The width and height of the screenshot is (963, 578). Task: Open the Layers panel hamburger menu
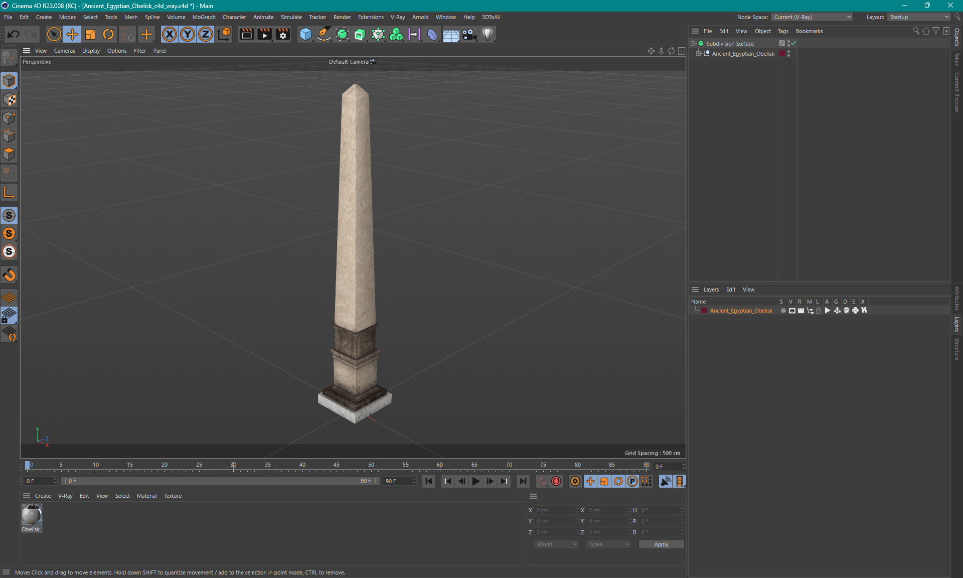tap(695, 290)
